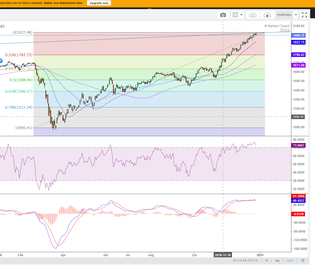The image size is (315, 265).
Task: Toggle percent scale mode
Action: click(x=266, y=260)
